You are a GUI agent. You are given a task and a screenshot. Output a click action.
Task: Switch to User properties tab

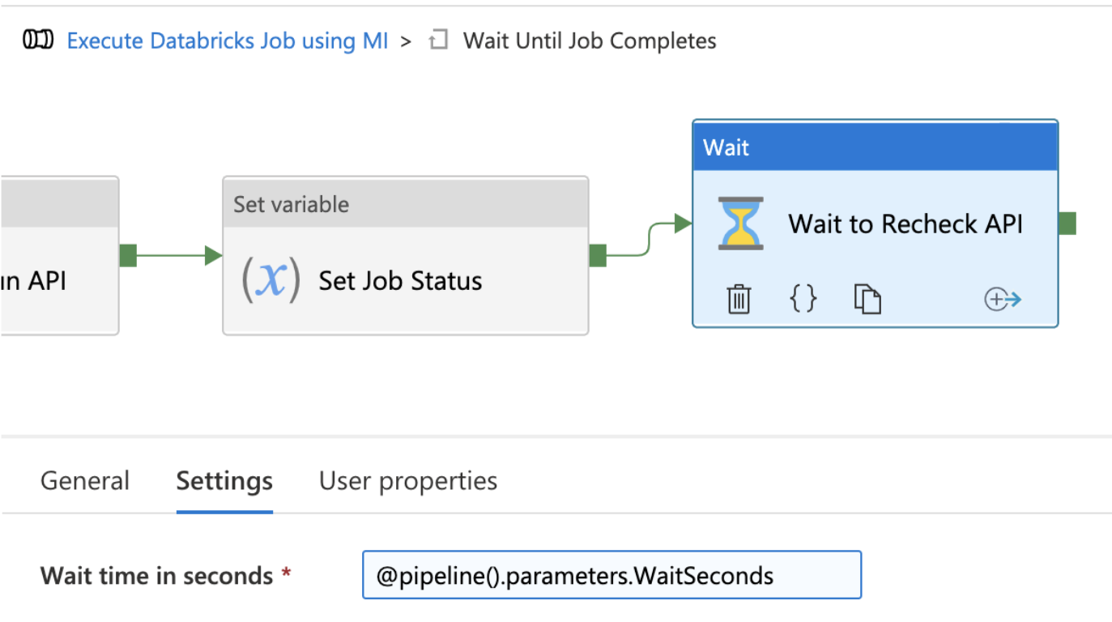(x=408, y=481)
